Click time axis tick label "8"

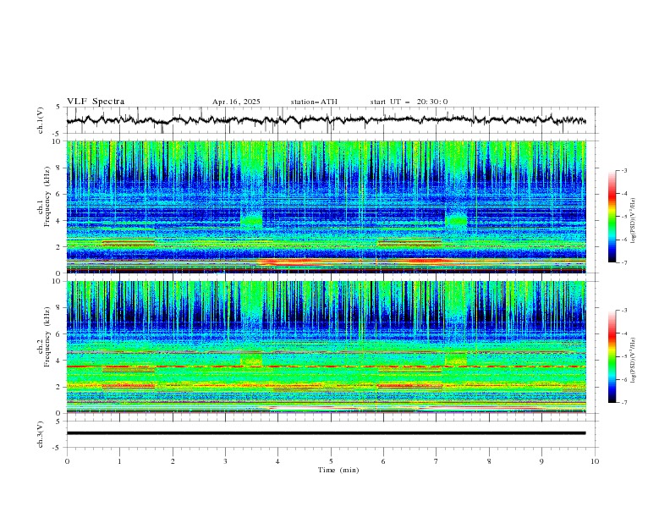point(489,461)
